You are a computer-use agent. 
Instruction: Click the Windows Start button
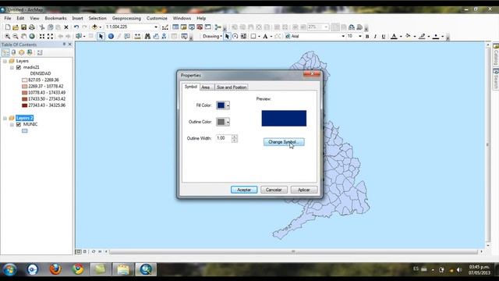9,270
